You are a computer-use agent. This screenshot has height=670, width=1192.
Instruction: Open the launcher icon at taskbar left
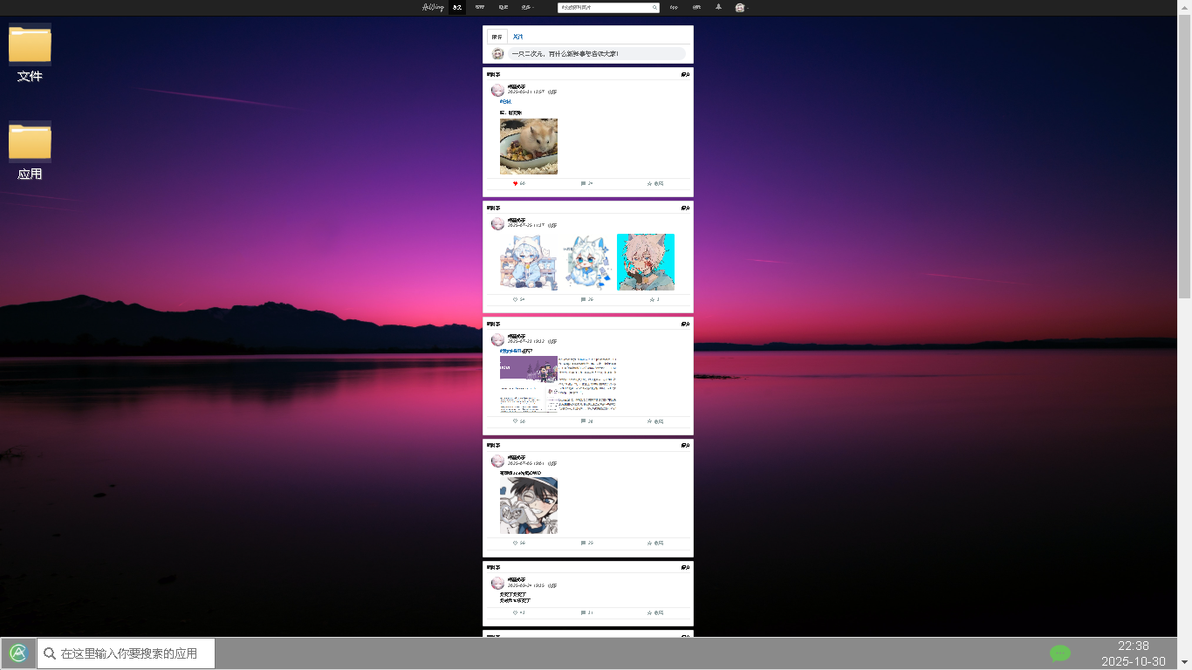click(18, 653)
